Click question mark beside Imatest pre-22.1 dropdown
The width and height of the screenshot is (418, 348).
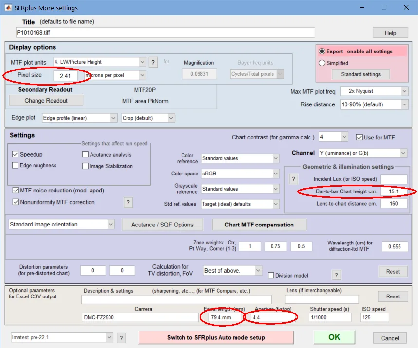coord(121,338)
